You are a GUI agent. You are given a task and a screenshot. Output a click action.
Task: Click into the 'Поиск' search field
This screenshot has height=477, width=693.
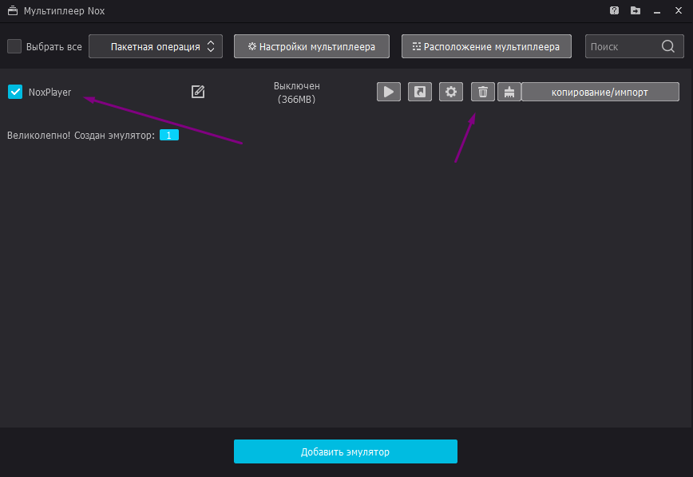pos(621,46)
